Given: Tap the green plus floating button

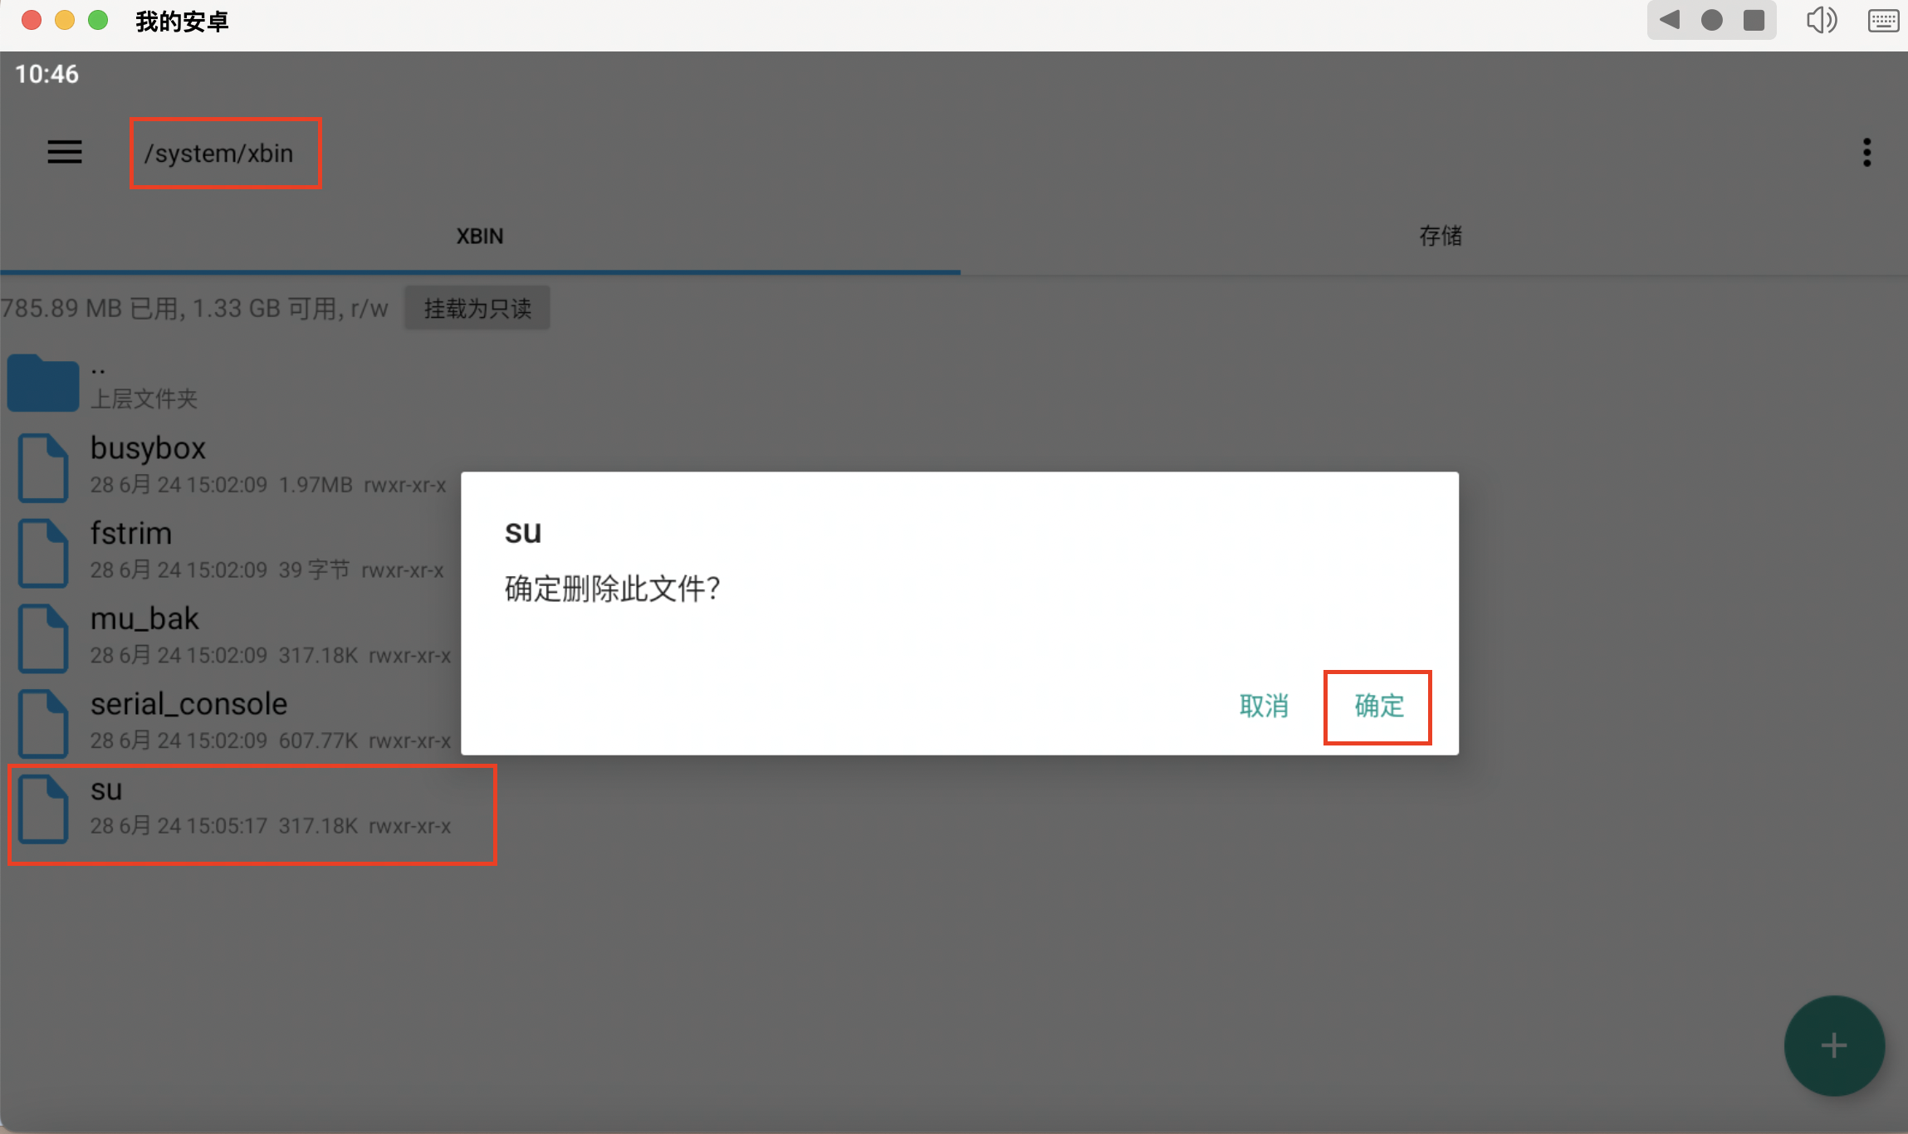Looking at the screenshot, I should (x=1834, y=1045).
